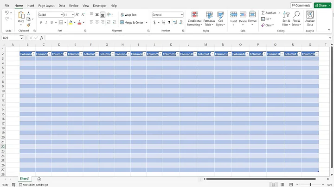334x187 pixels.
Task: Click the Copy icon
Action: 28,19
